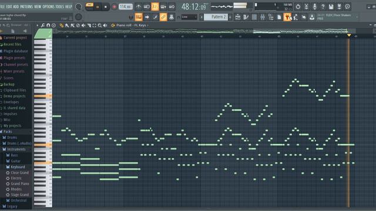Toggle the metronome button
Image resolution: width=376 pixels, height=211 pixels.
tap(139, 6)
